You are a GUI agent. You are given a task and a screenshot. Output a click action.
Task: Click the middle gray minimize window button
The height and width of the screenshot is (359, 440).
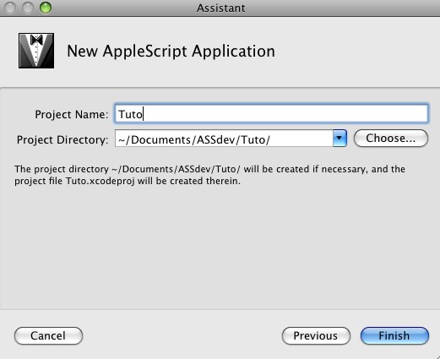point(28,8)
